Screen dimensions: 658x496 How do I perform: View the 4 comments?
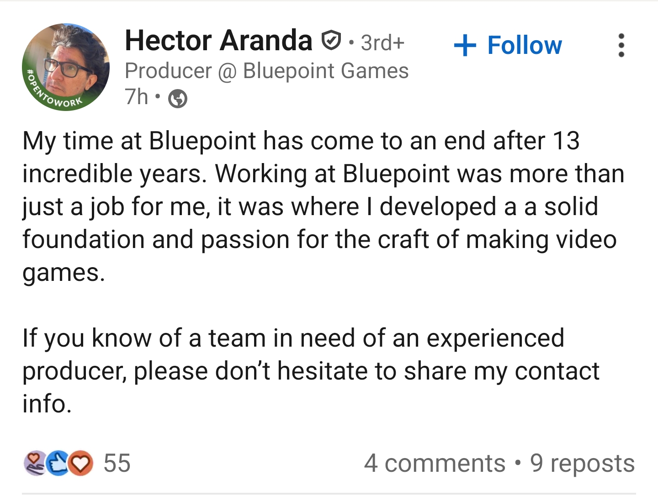(x=435, y=463)
